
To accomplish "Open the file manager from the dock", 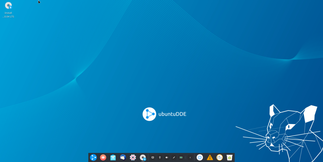I will [x=113, y=158].
